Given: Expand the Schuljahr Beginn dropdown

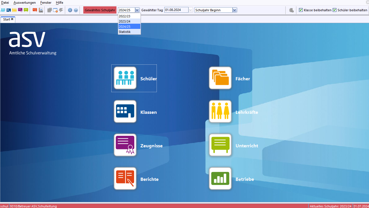Looking at the screenshot, I should (235, 10).
